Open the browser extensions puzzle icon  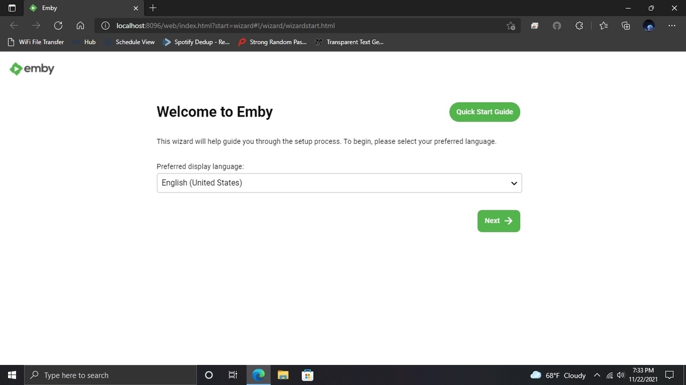tap(579, 26)
